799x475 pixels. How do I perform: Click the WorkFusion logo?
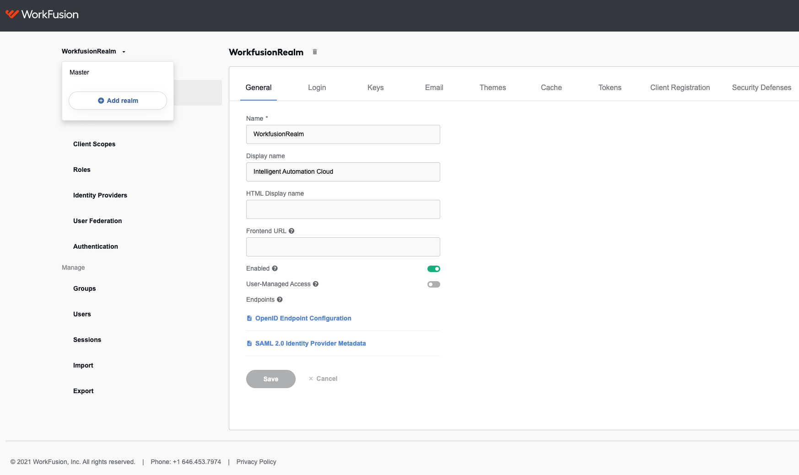[x=42, y=15]
